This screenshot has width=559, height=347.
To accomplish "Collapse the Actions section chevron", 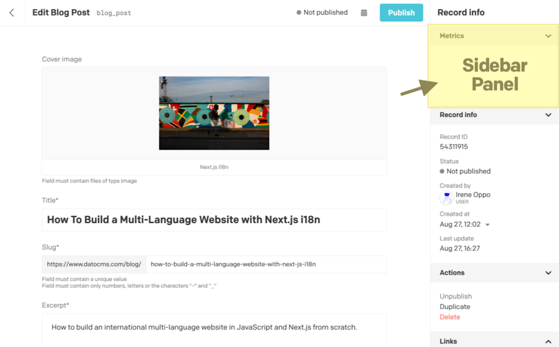I will point(548,273).
